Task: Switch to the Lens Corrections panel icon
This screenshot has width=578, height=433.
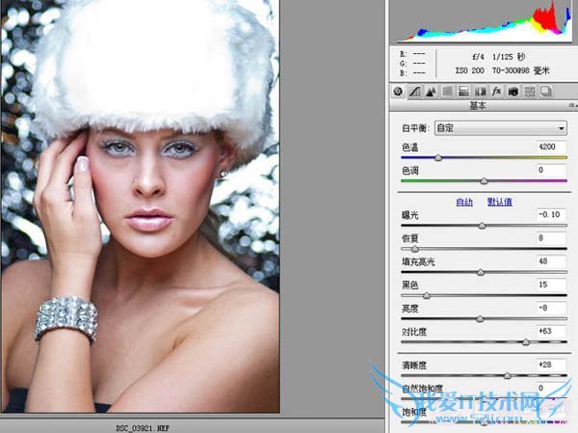Action: coord(481,92)
